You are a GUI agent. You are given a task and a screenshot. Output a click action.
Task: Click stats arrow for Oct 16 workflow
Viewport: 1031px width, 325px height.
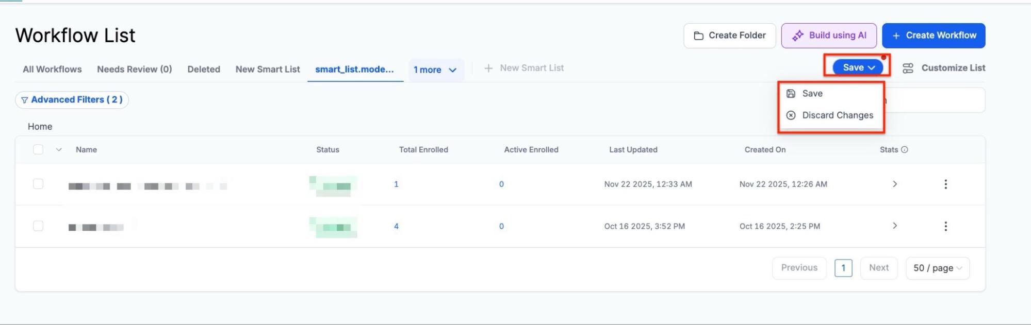895,226
